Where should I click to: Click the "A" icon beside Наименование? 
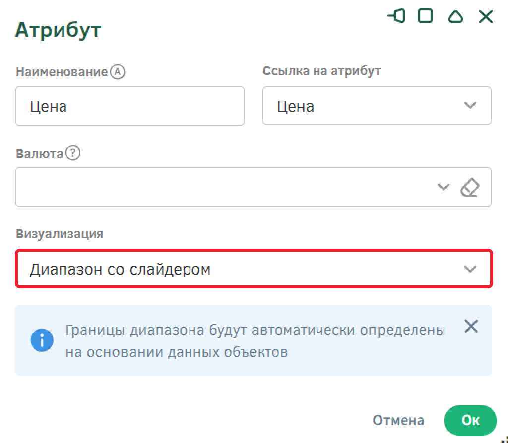point(118,72)
